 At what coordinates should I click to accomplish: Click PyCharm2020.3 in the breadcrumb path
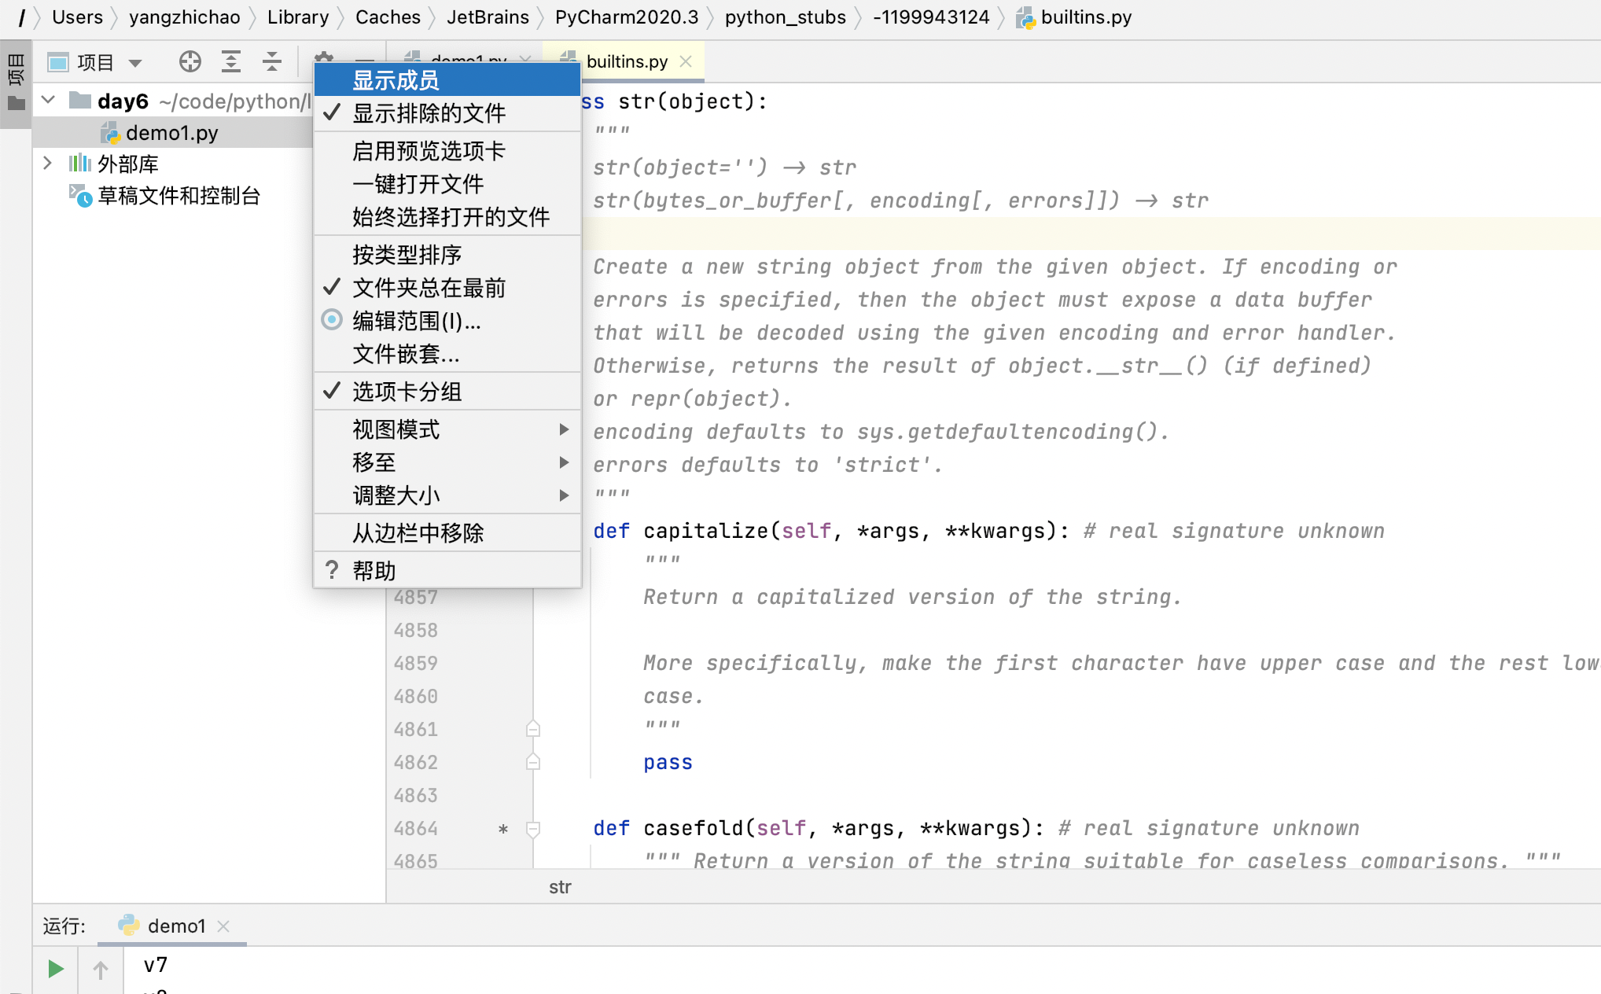[x=627, y=17]
